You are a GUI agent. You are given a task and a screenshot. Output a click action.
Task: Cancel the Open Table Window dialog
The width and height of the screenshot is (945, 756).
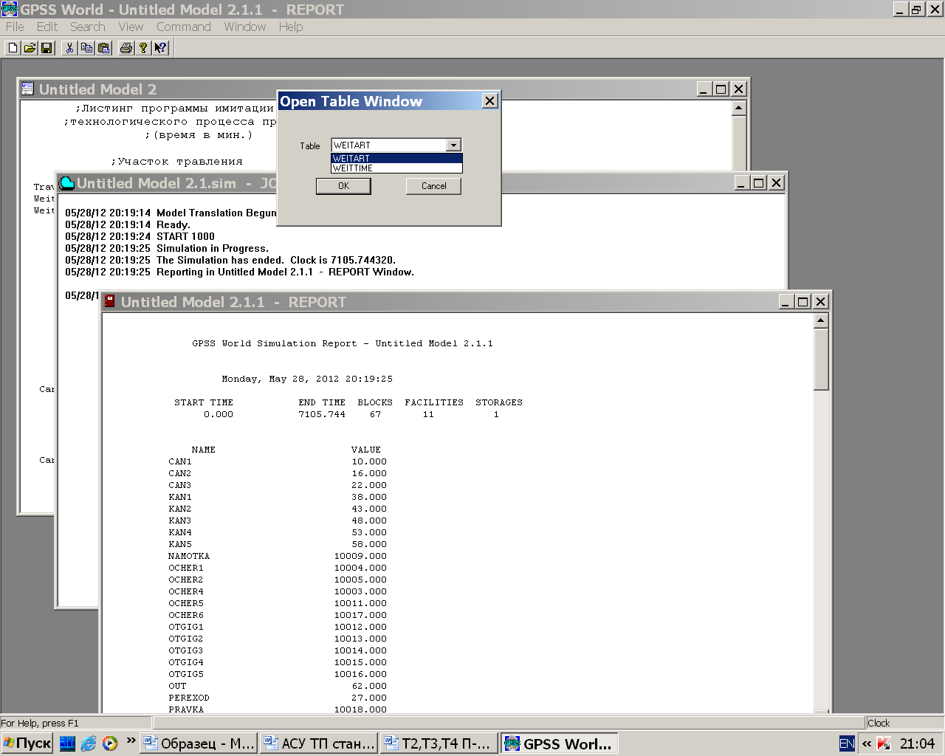433,186
